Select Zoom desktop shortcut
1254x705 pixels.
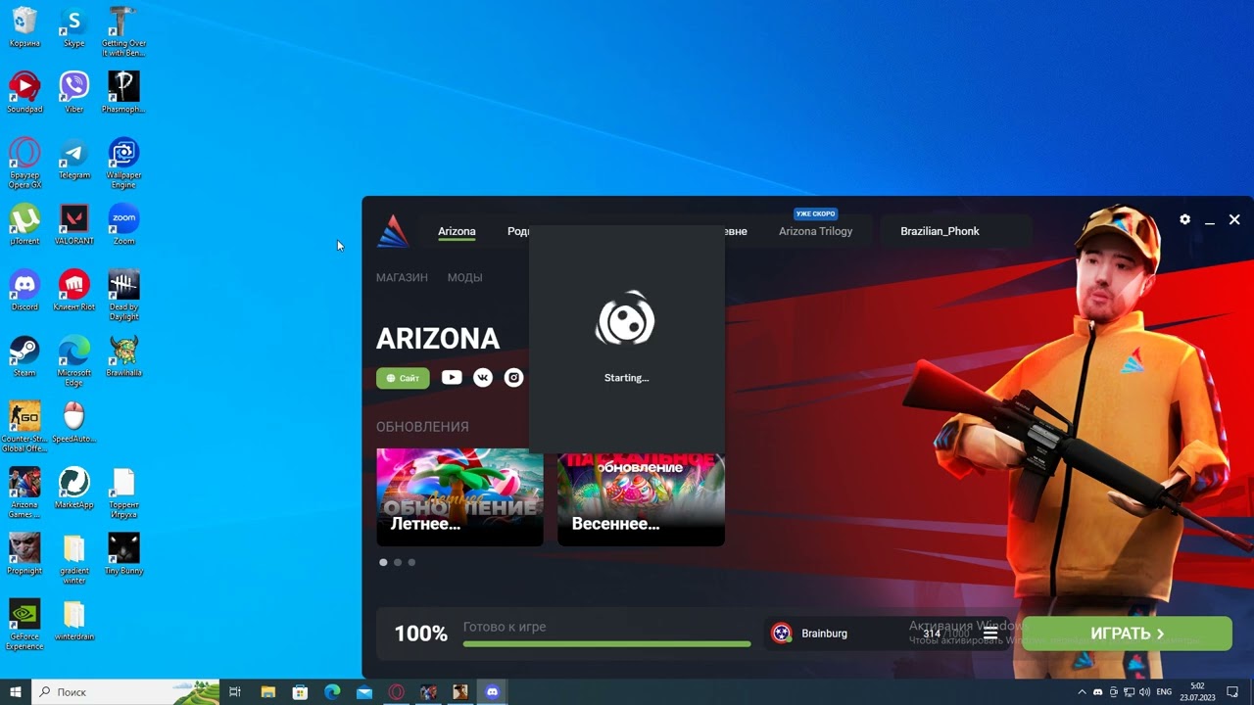123,224
